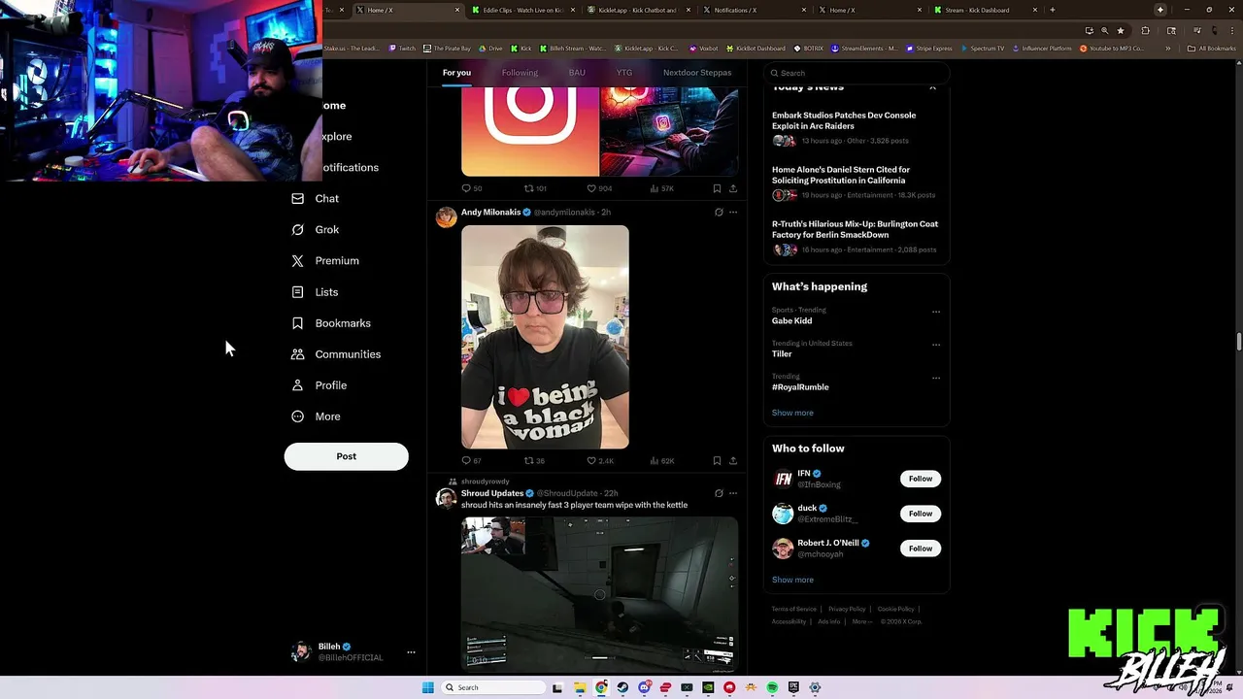Open Chat from the X sidebar
Image resolution: width=1243 pixels, height=699 pixels.
point(316,199)
